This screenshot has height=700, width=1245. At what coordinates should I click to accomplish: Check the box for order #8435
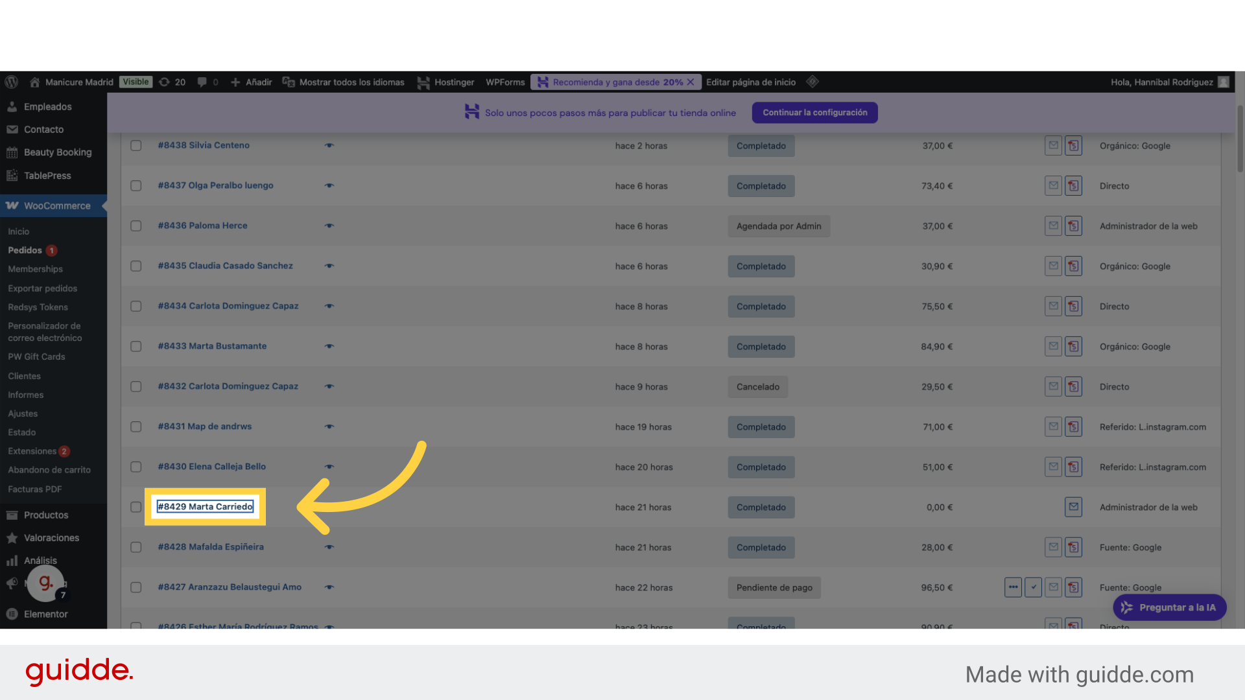click(136, 266)
